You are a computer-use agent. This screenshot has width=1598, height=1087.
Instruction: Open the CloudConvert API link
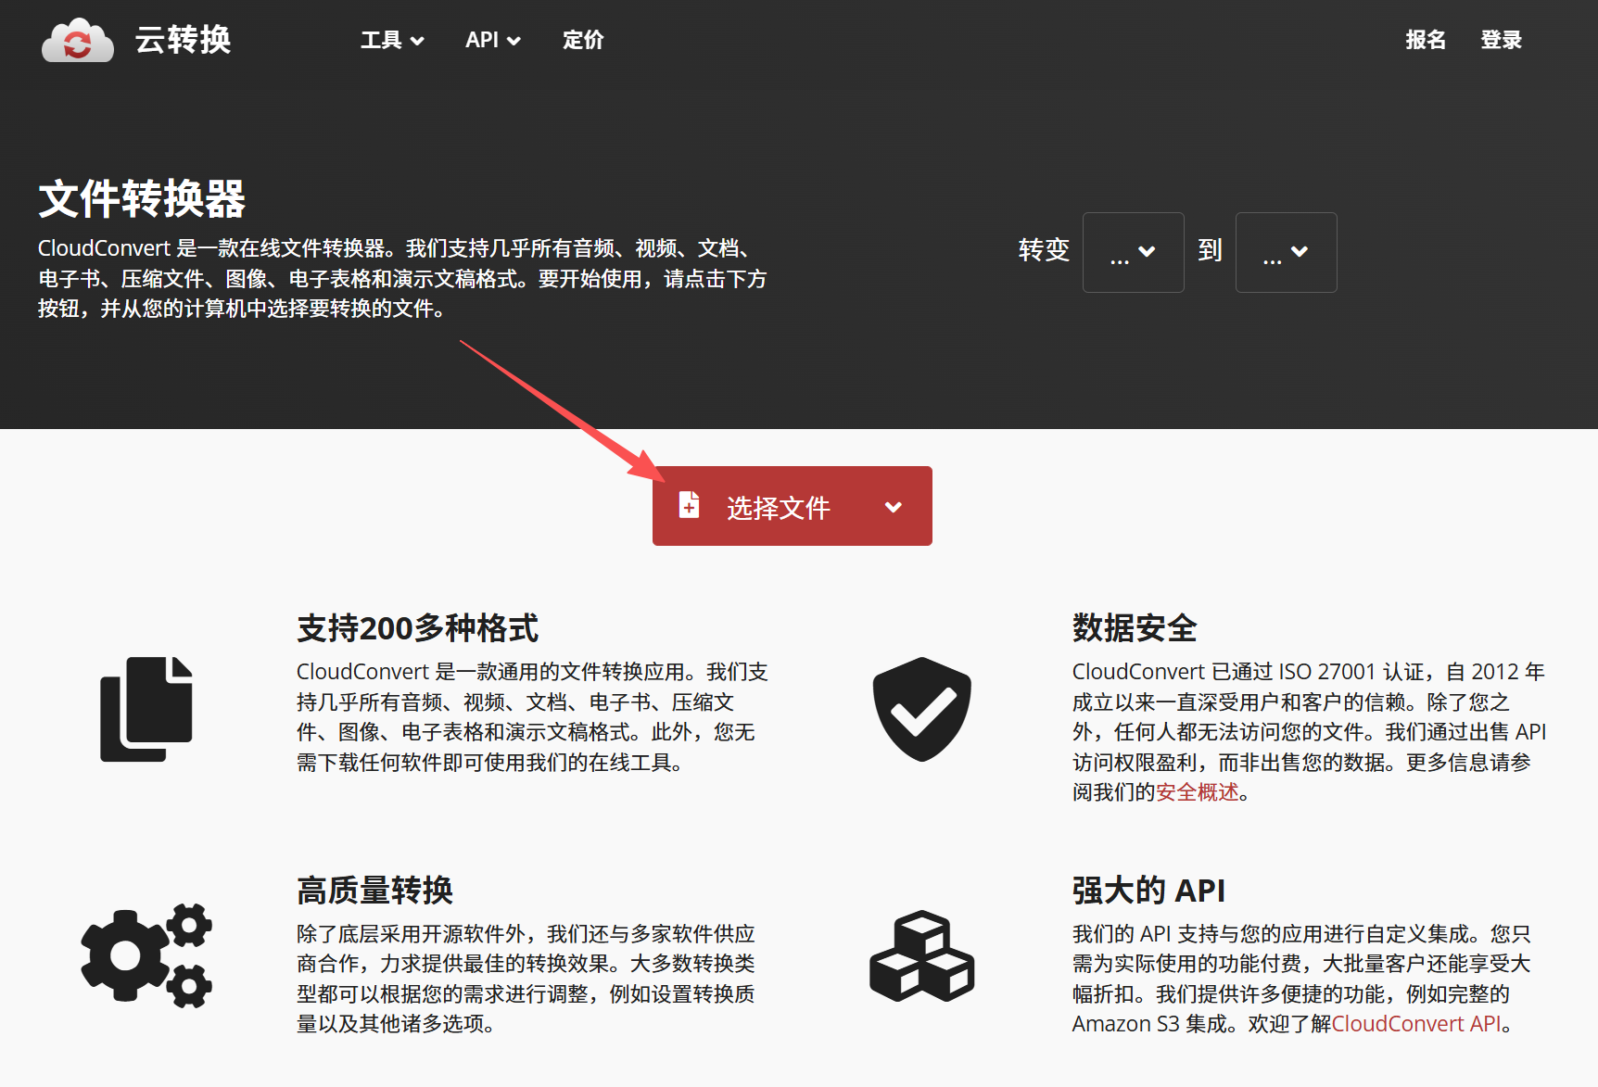[x=1416, y=1024]
